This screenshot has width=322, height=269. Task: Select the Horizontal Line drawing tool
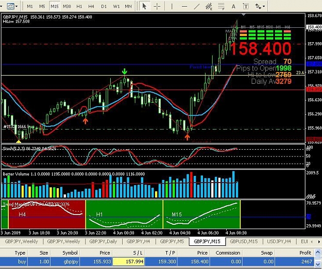click(184, 6)
